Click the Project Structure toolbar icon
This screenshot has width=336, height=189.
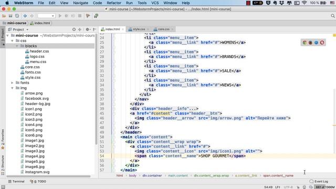[x=96, y=16]
